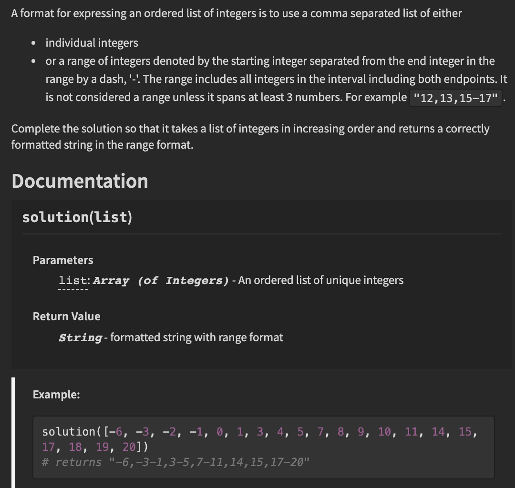Image resolution: width=515 pixels, height=488 pixels.
Task: Click the String return type text
Action: (x=79, y=337)
